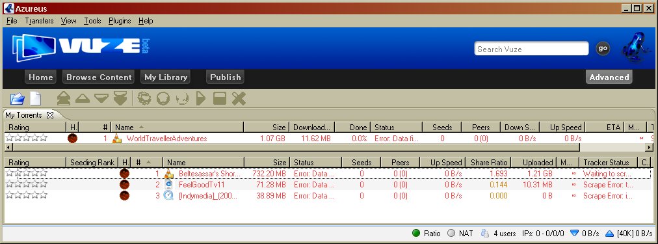Click the download speed arrow in status bar
The width and height of the screenshot is (658, 244).
pyautogui.click(x=575, y=233)
